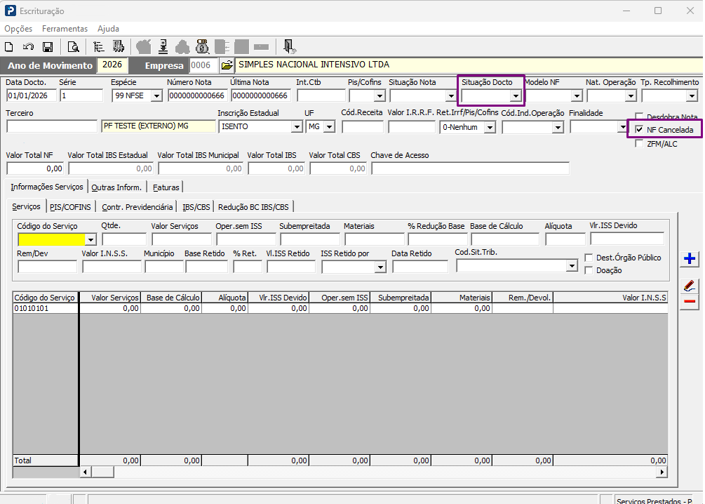Save using the floppy disk icon
Viewport: 705px width, 504px height.
pos(48,47)
